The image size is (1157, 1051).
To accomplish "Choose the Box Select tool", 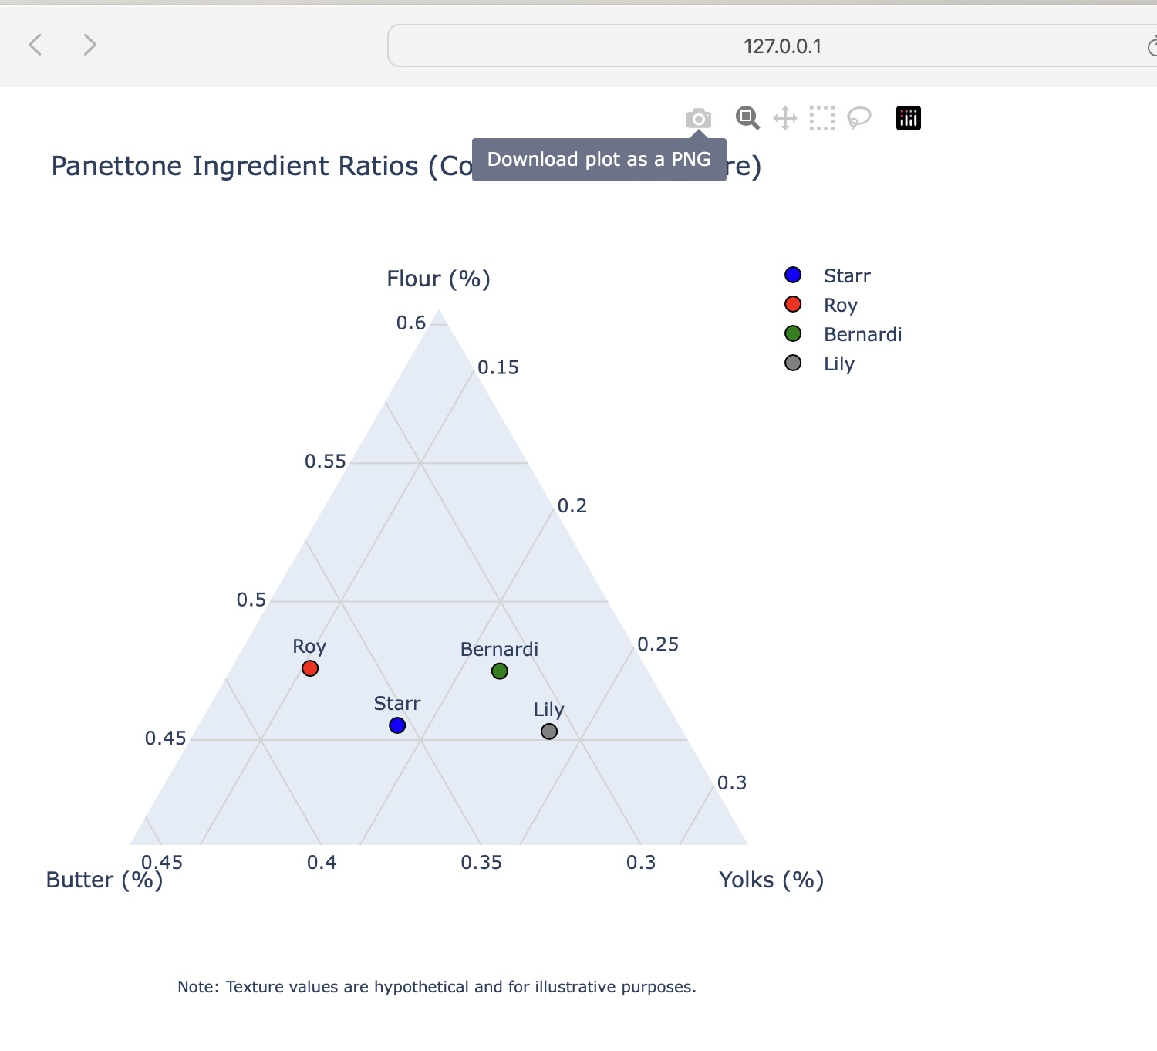I will click(822, 118).
